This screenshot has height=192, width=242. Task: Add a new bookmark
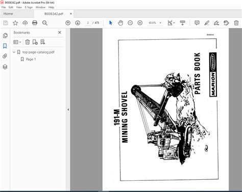point(35,42)
